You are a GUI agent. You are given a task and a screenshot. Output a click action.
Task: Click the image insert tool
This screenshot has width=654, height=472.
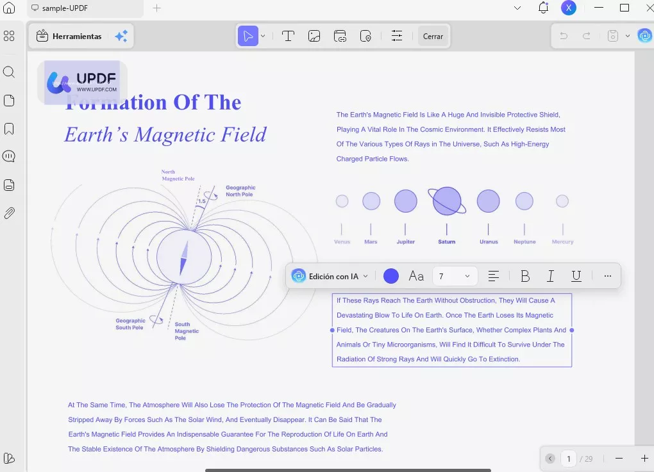coord(314,36)
